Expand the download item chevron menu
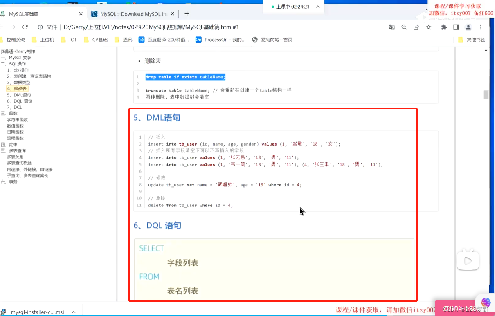Viewport: 495px width, 316px height. [74, 312]
